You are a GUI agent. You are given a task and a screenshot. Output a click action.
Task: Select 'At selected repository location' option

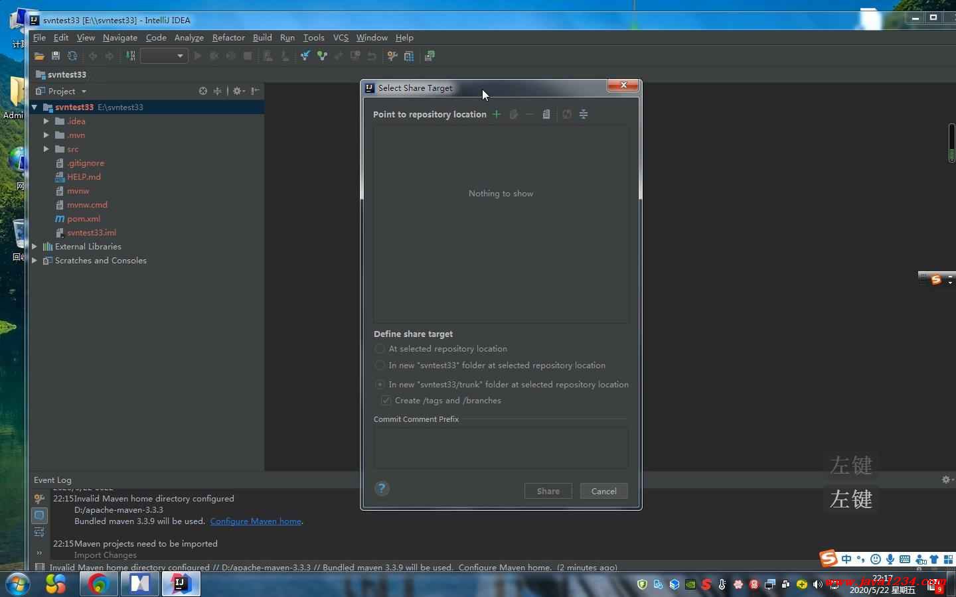pyautogui.click(x=441, y=349)
